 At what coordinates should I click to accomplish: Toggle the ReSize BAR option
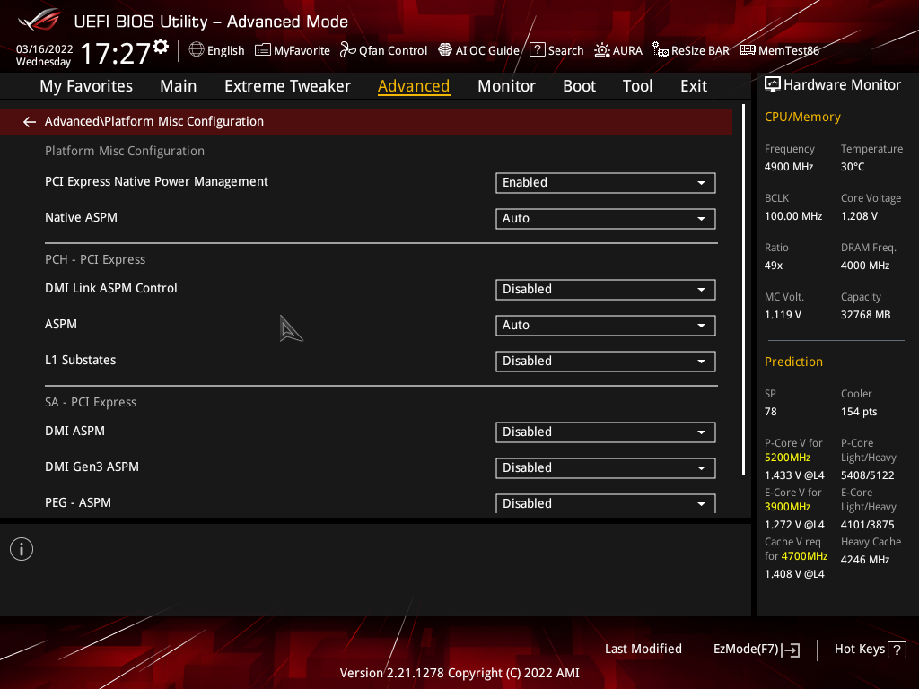point(690,50)
